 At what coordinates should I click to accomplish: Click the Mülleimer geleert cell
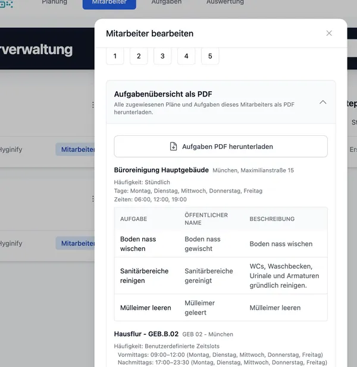click(x=200, y=308)
